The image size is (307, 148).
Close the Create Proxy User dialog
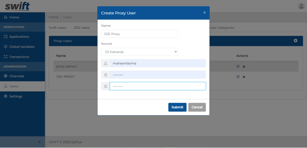[x=204, y=13]
